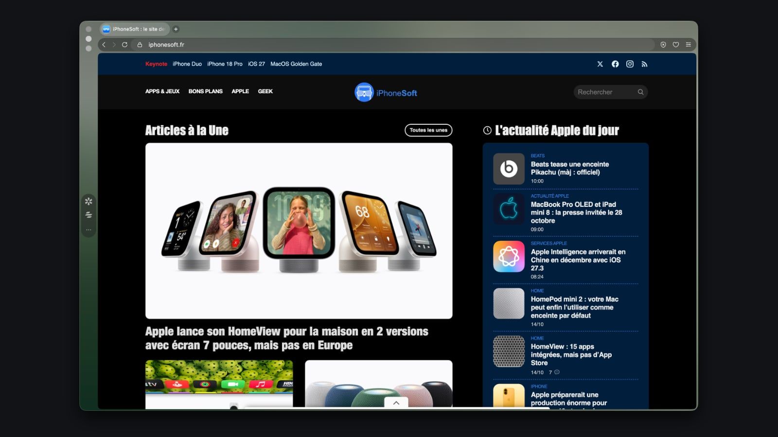Open the GEEK menu item
Screen dimensions: 778x437
click(265, 91)
